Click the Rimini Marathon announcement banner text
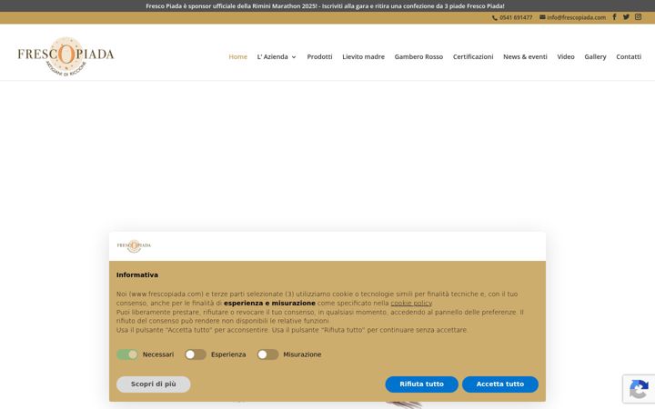Viewport: 655px width, 409px height. (325, 5)
